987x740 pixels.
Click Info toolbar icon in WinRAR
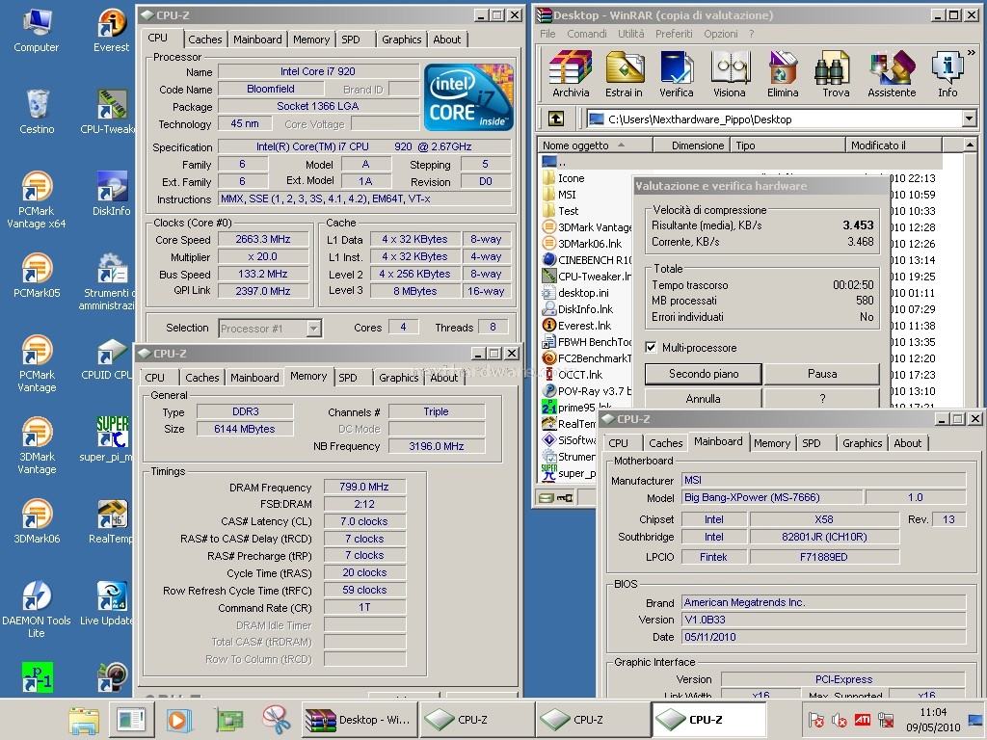tap(947, 74)
